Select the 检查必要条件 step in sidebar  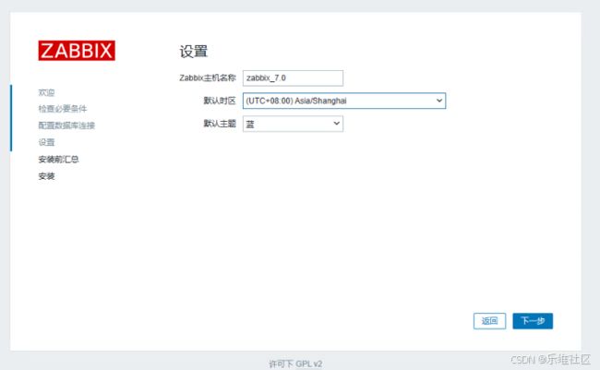(63, 109)
